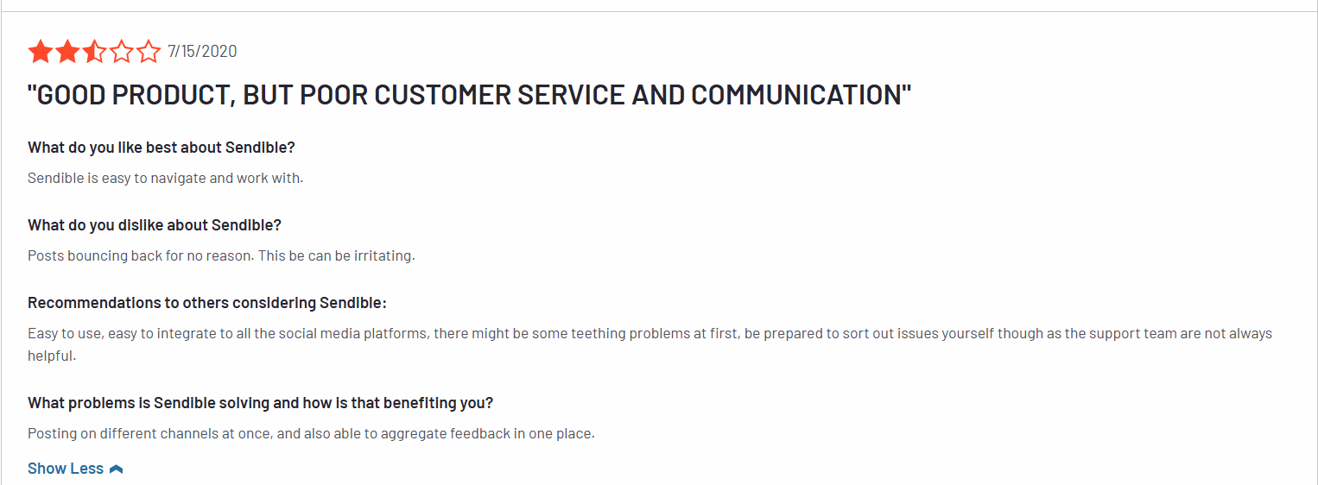Click the review date 7/15/2020
The image size is (1318, 485).
point(202,52)
